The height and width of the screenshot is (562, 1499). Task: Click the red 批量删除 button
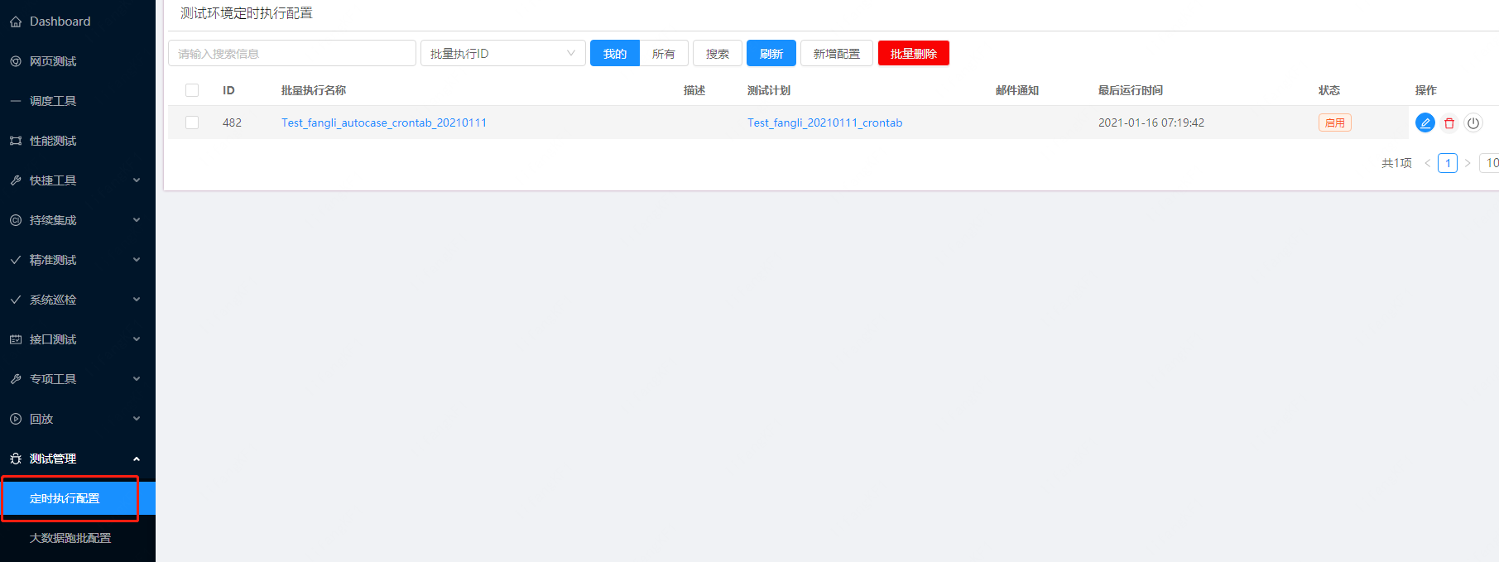pos(914,53)
